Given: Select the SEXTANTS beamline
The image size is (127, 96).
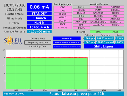Looking at the screenshot, I should coord(116,22).
